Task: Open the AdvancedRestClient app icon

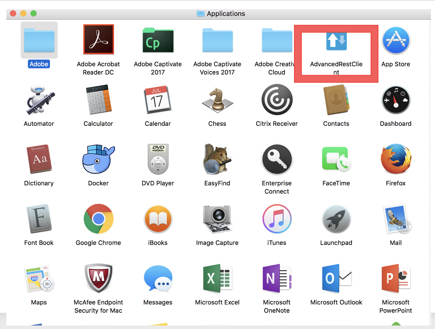Action: 336,42
